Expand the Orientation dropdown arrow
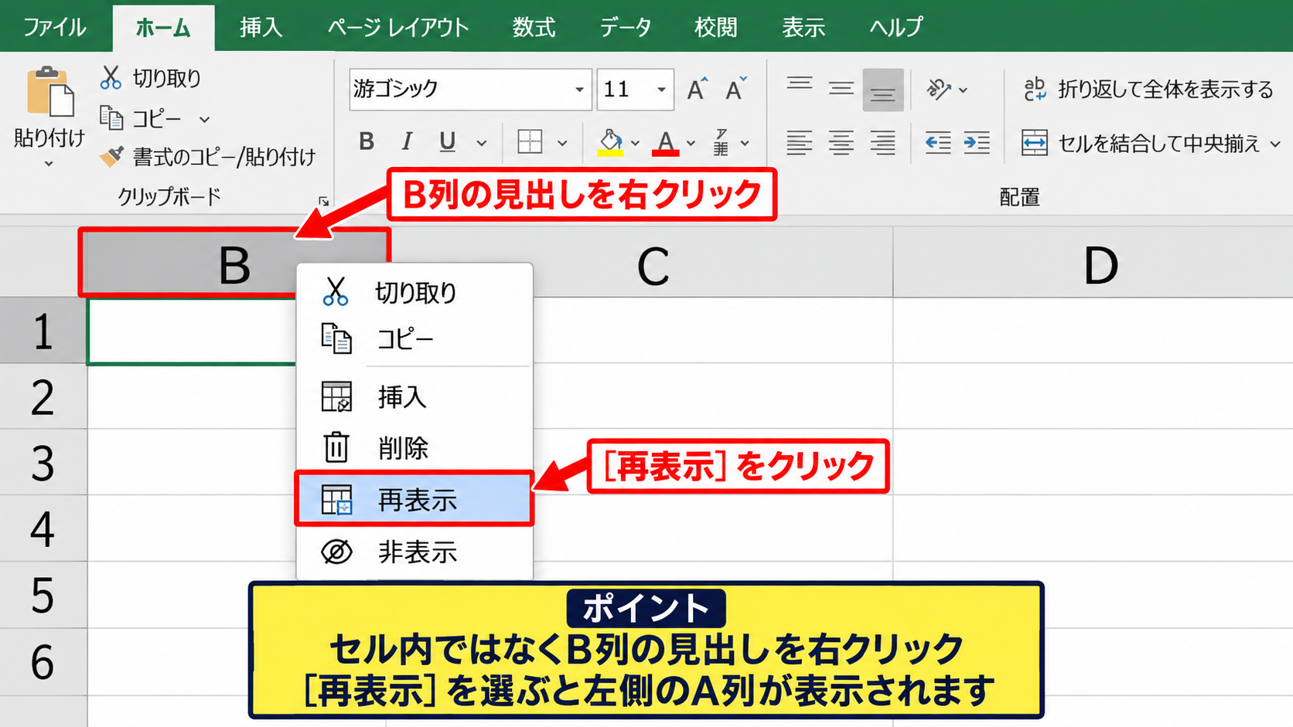The image size is (1293, 727). (963, 90)
